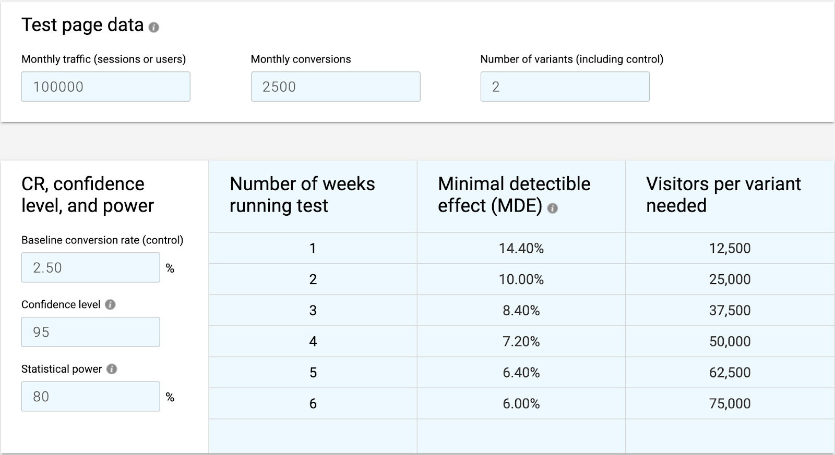835x455 pixels.
Task: Click the 14.40% MDE value
Action: 521,249
